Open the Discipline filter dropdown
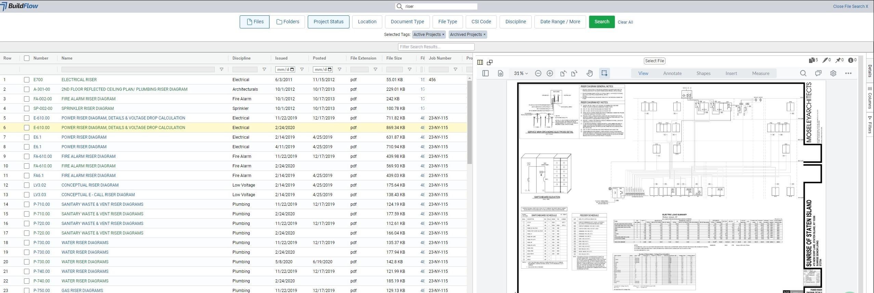Image resolution: width=874 pixels, height=293 pixels. tap(515, 22)
